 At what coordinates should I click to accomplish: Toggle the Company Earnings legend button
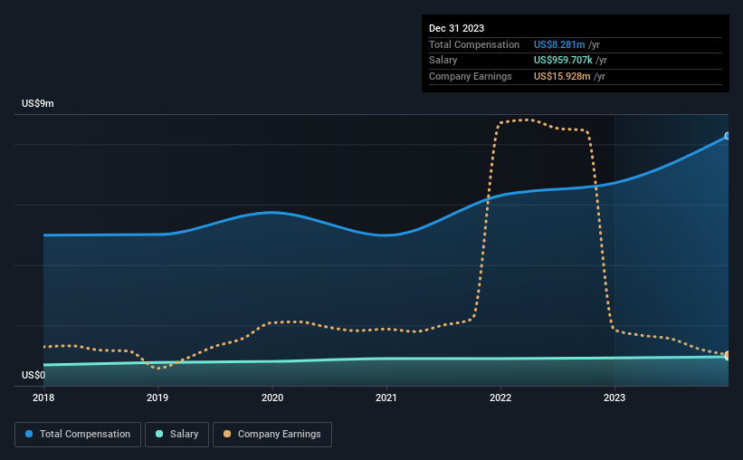coord(272,435)
